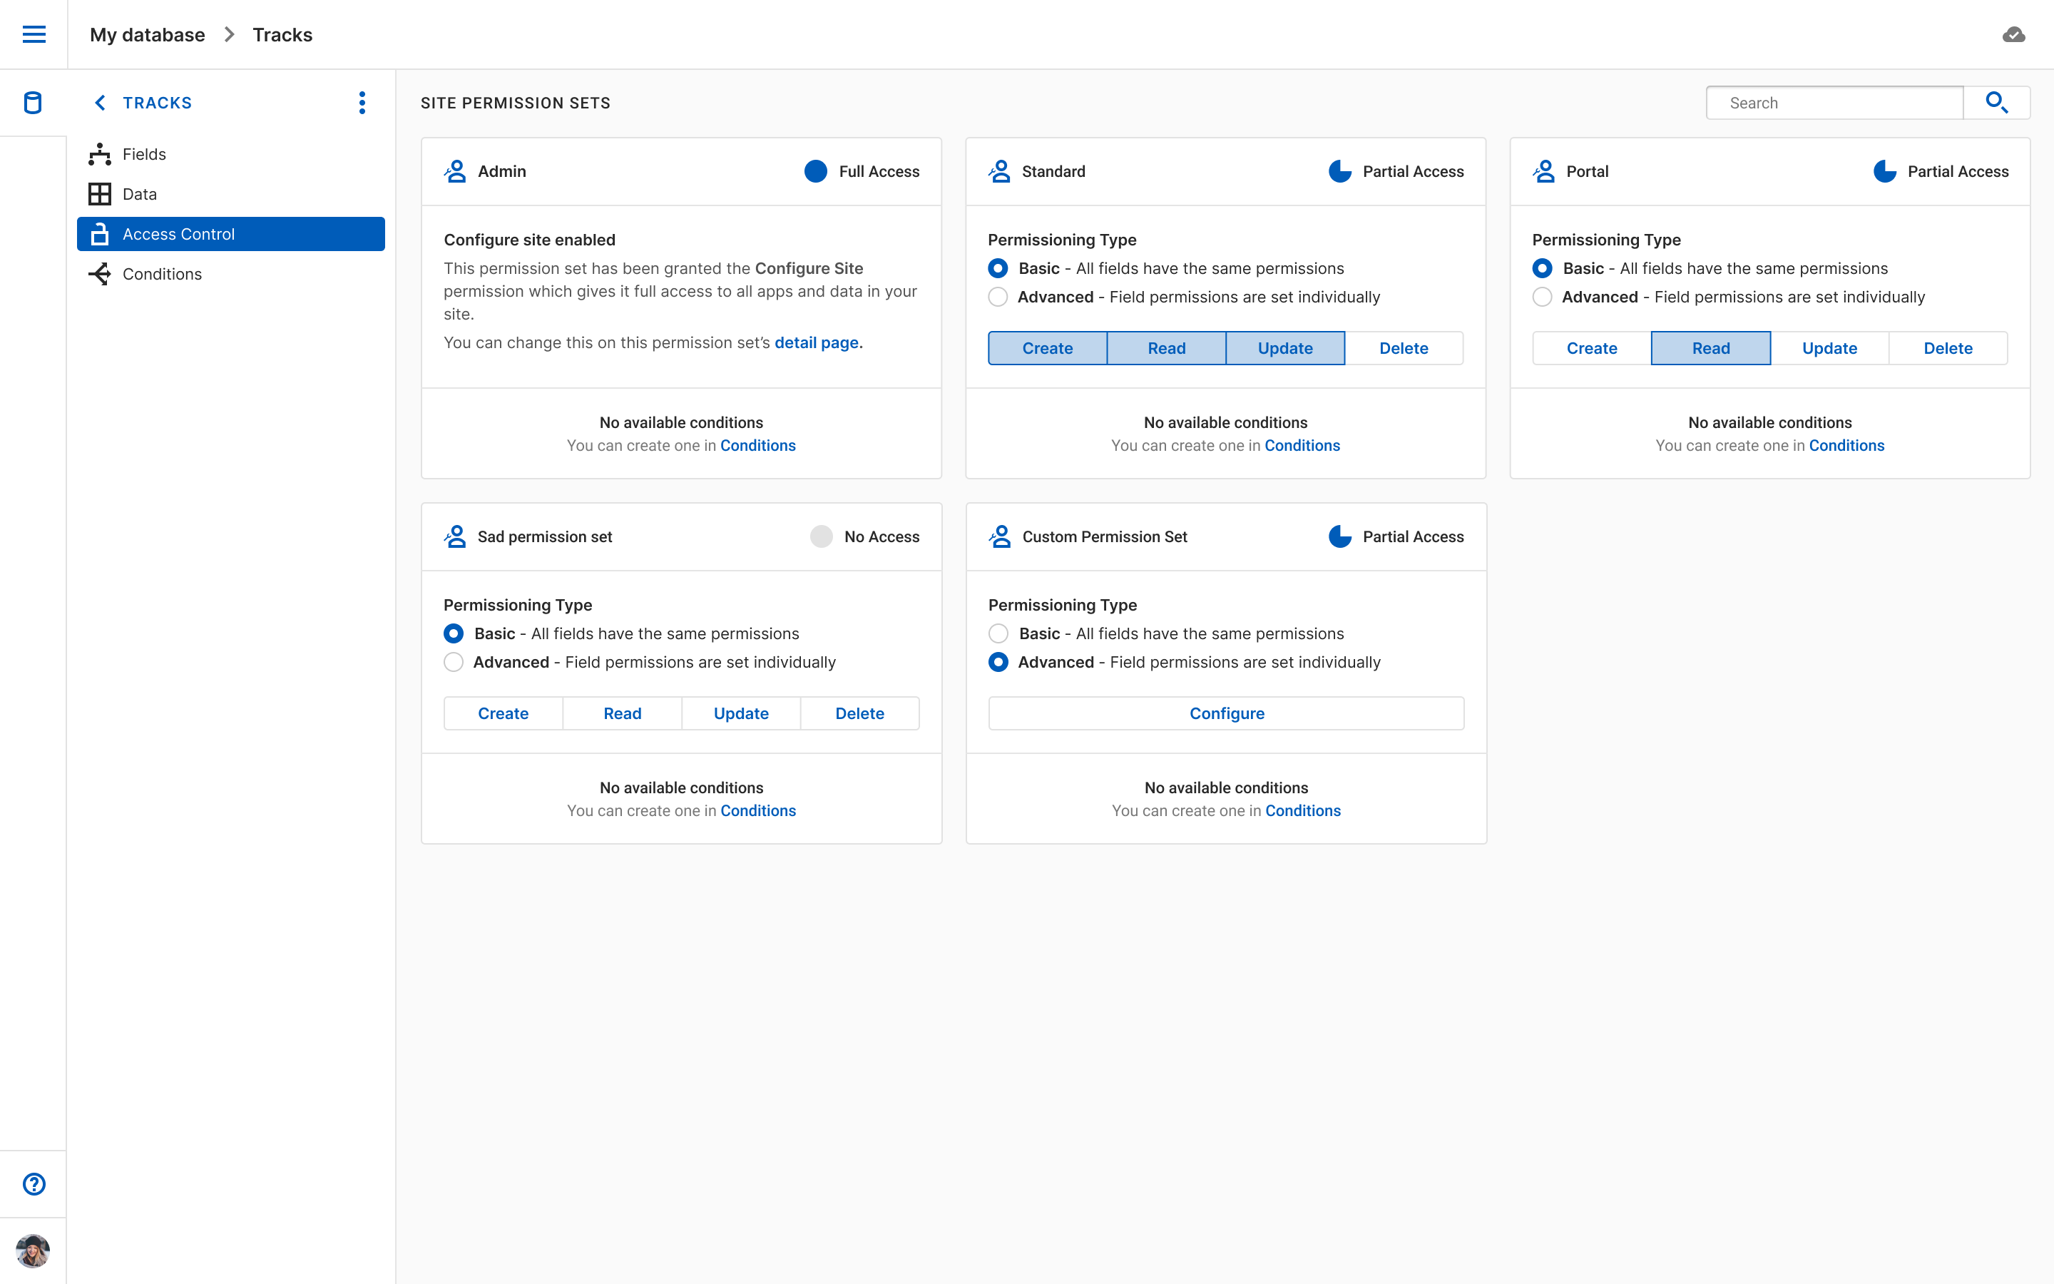Click Configure for Custom Permission Set
This screenshot has width=2054, height=1284.
point(1225,713)
